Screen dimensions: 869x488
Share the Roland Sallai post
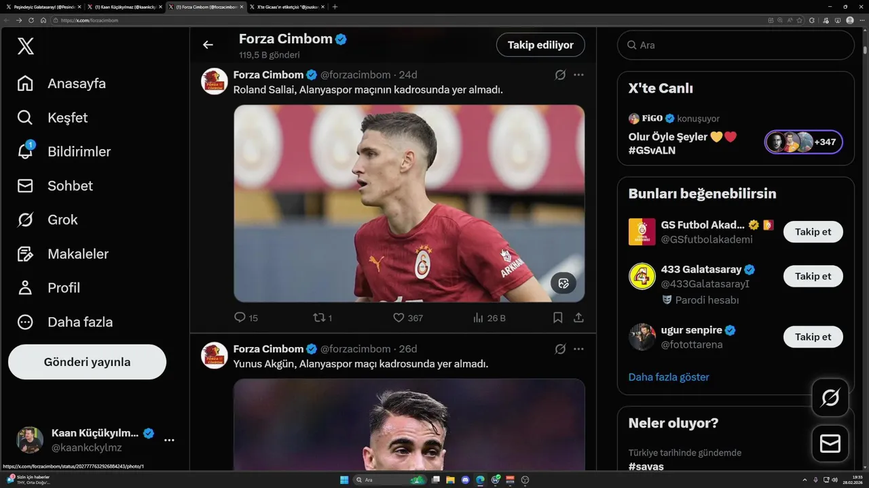tap(578, 317)
